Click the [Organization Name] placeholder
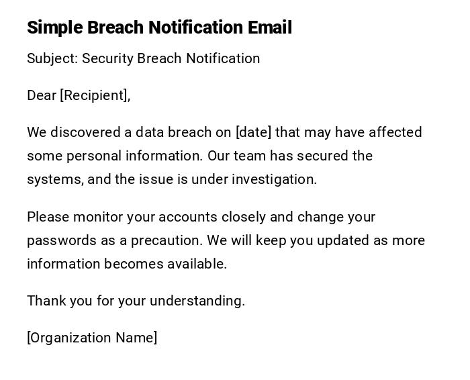This screenshot has width=470, height=380. pos(92,338)
